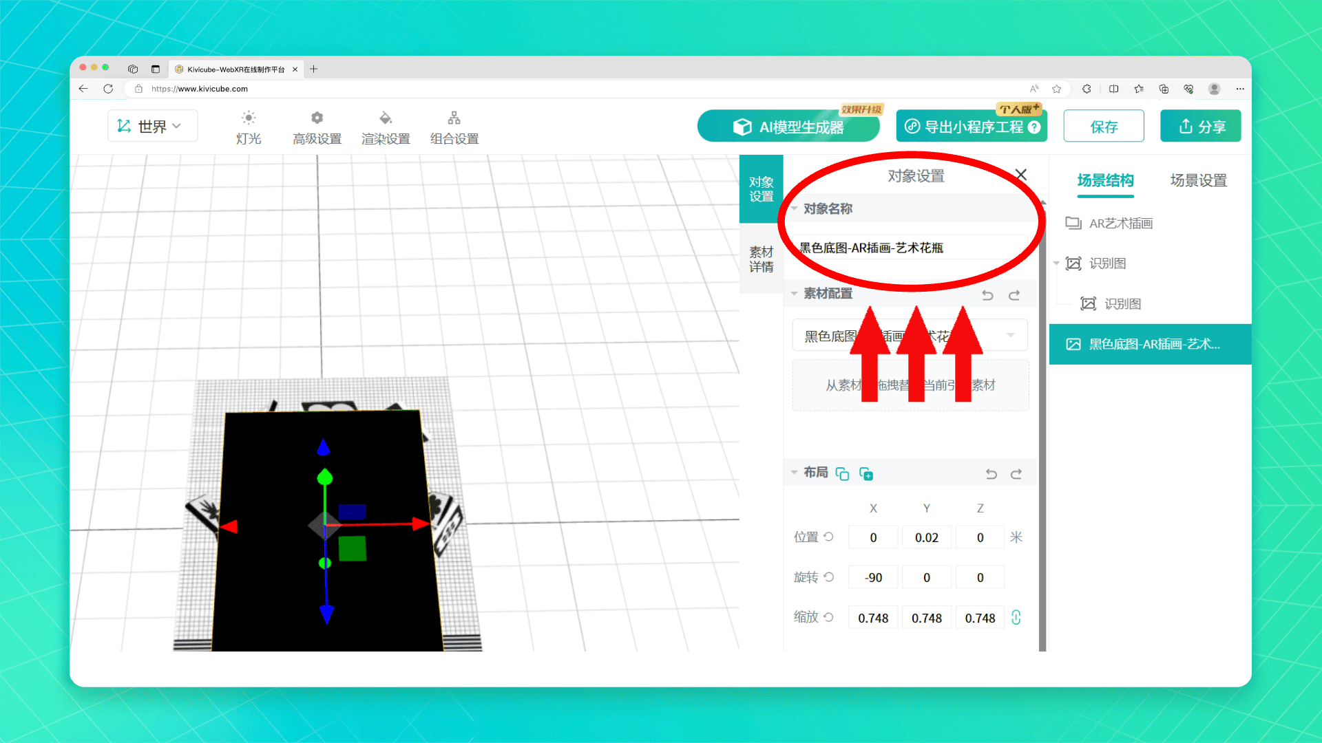The width and height of the screenshot is (1322, 743).
Task: Collapse the 布局 layout section
Action: [795, 473]
